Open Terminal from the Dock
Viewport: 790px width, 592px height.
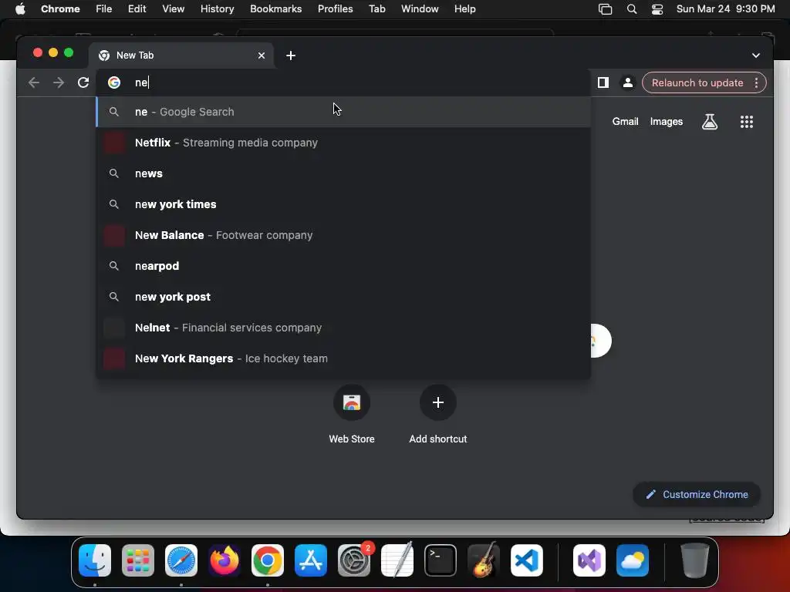point(441,560)
